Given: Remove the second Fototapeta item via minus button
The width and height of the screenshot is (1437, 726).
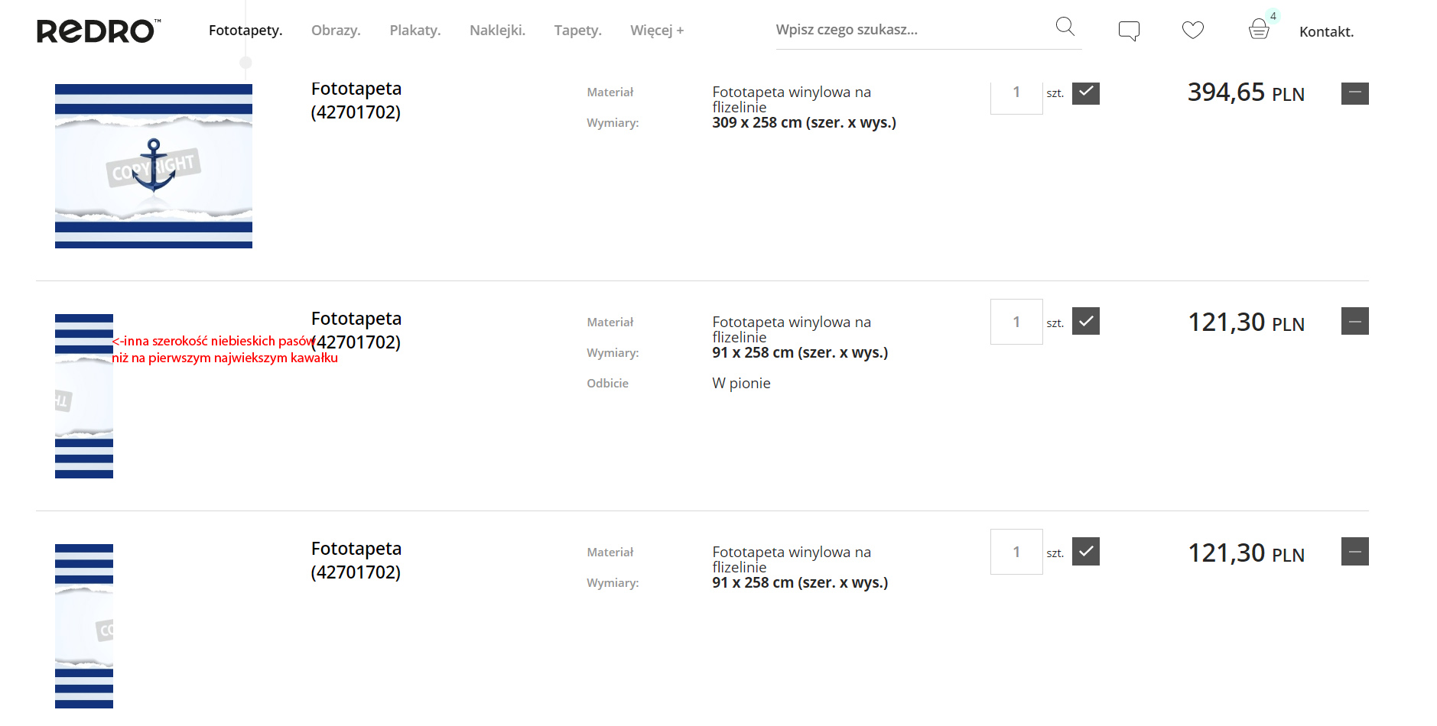Looking at the screenshot, I should (x=1354, y=321).
